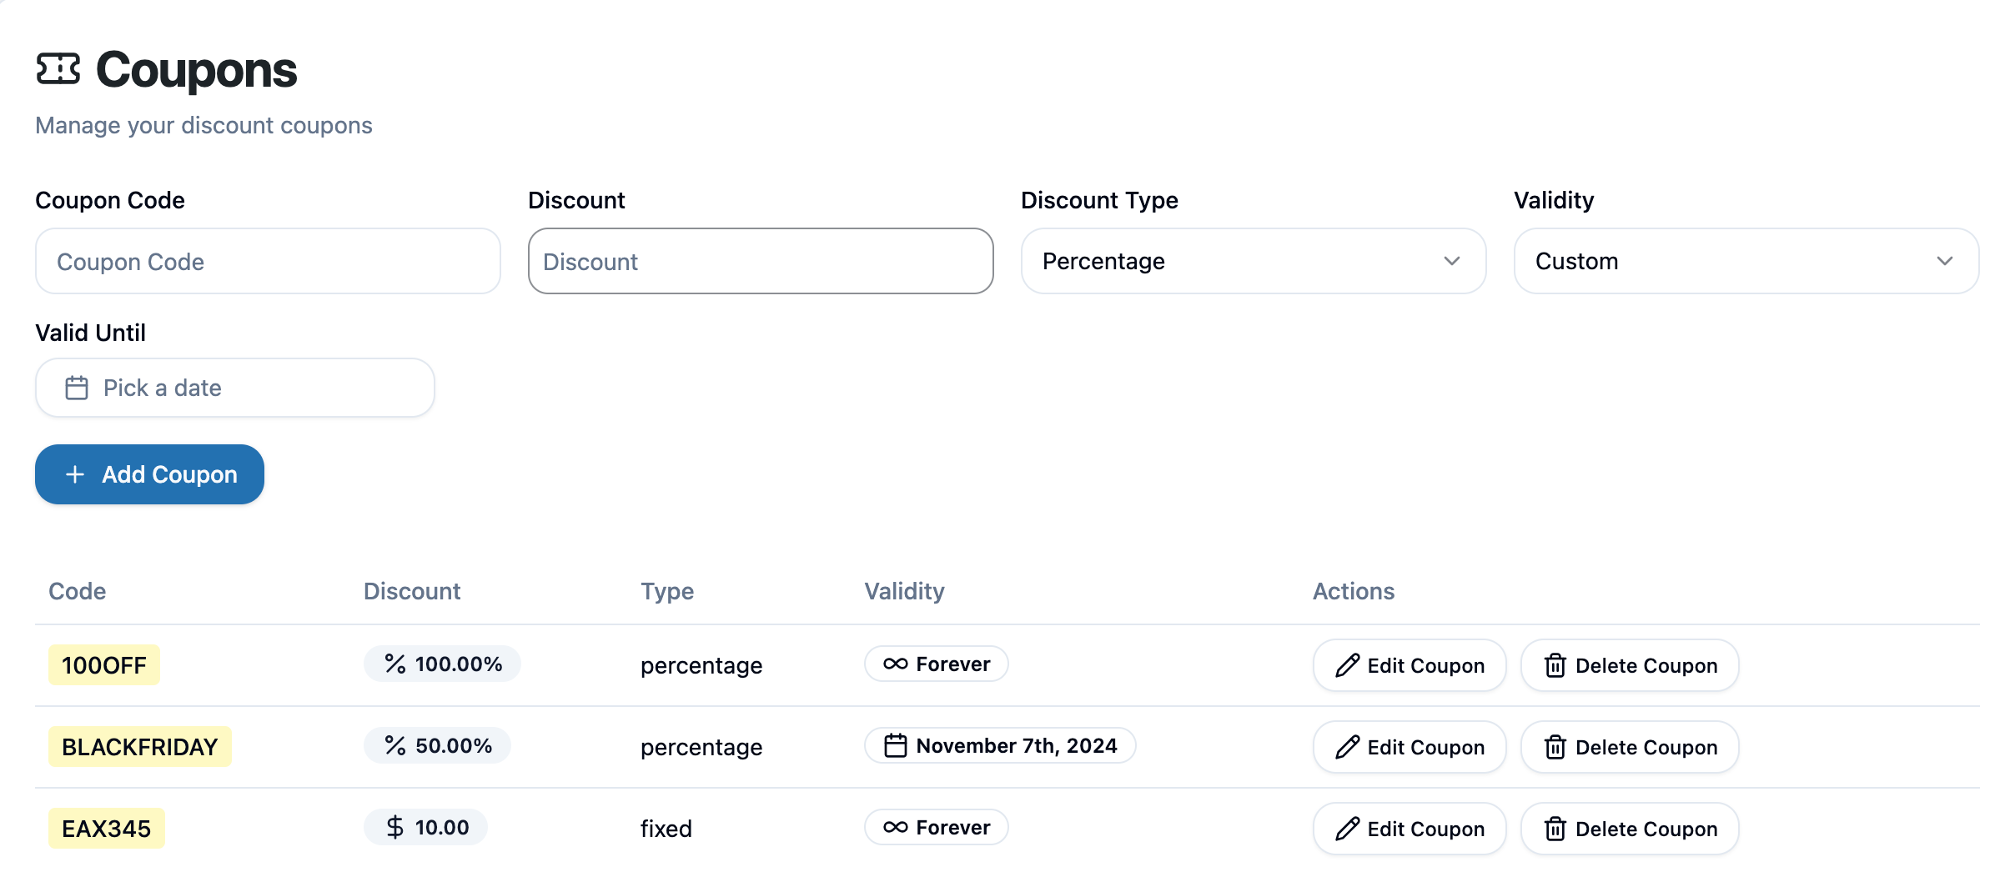This screenshot has width=2005, height=892.
Task: Open the Validity dropdown showing Custom
Action: click(1746, 261)
